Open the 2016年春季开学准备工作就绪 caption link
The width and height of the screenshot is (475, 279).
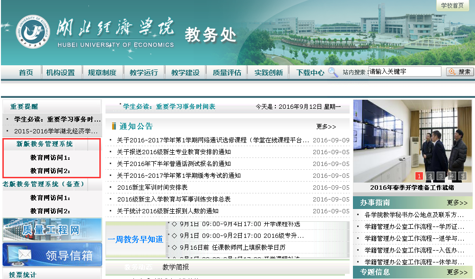click(412, 188)
